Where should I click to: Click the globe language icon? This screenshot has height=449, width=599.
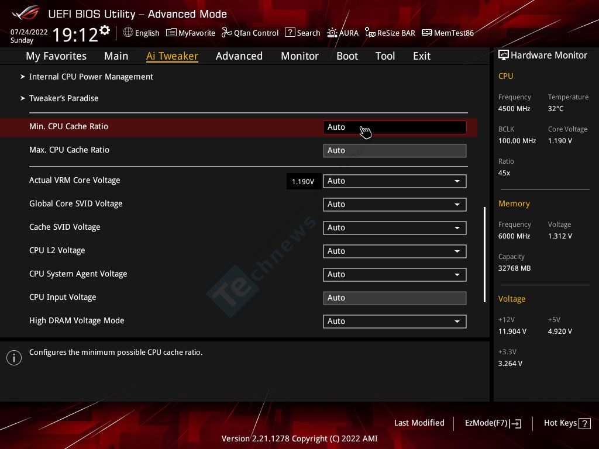pyautogui.click(x=128, y=33)
